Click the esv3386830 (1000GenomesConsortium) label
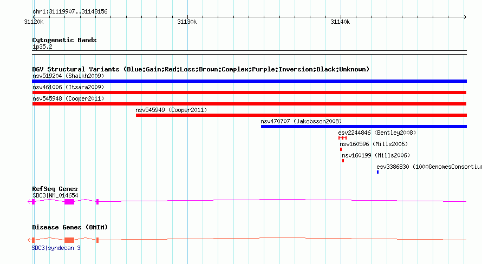Image resolution: width=482 pixels, height=264 pixels. tap(429, 167)
